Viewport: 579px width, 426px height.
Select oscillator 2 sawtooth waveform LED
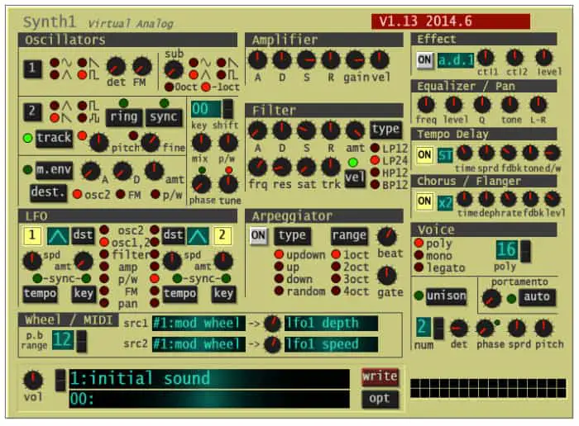(55, 118)
